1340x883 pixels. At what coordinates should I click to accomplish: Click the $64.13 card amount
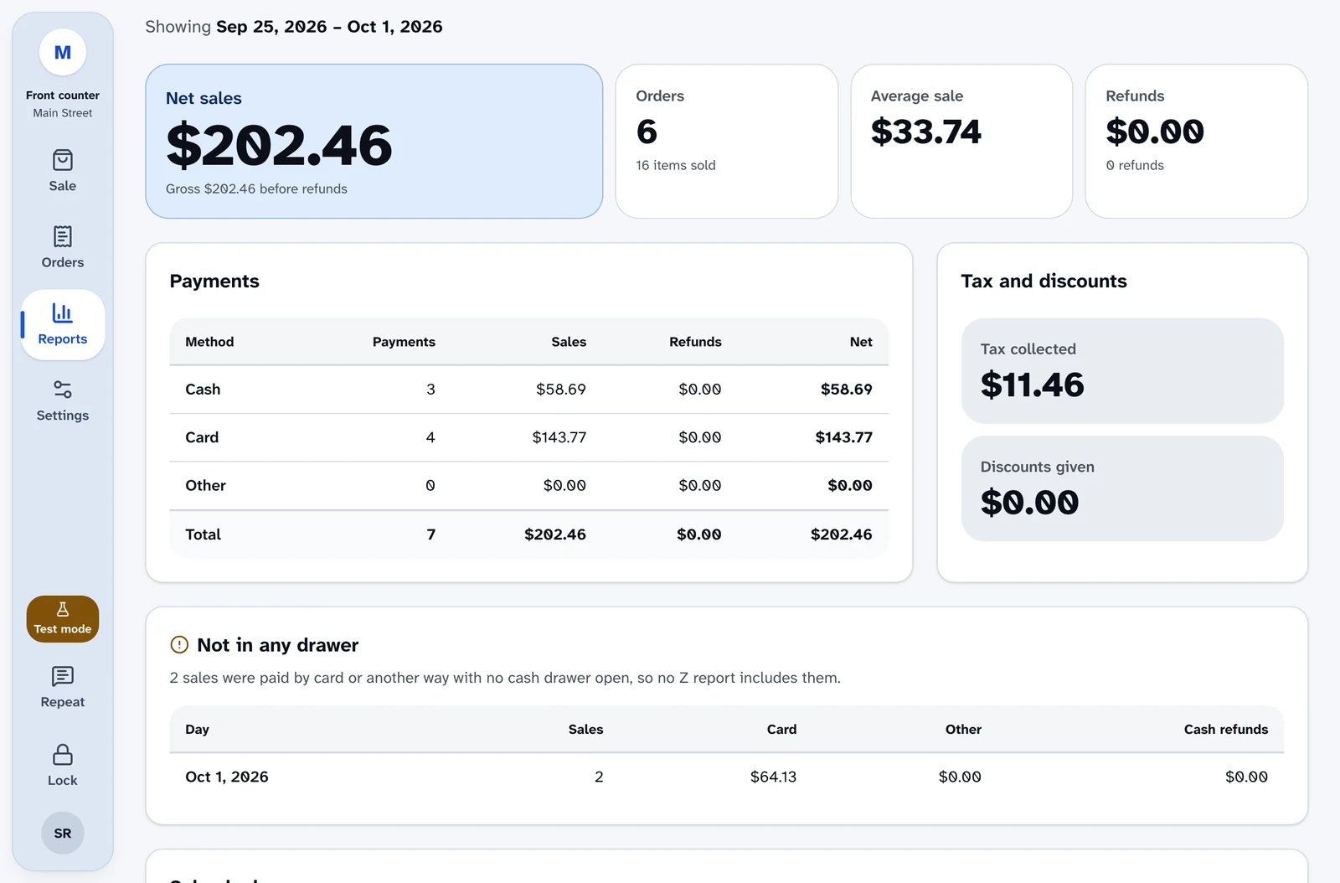pyautogui.click(x=773, y=777)
